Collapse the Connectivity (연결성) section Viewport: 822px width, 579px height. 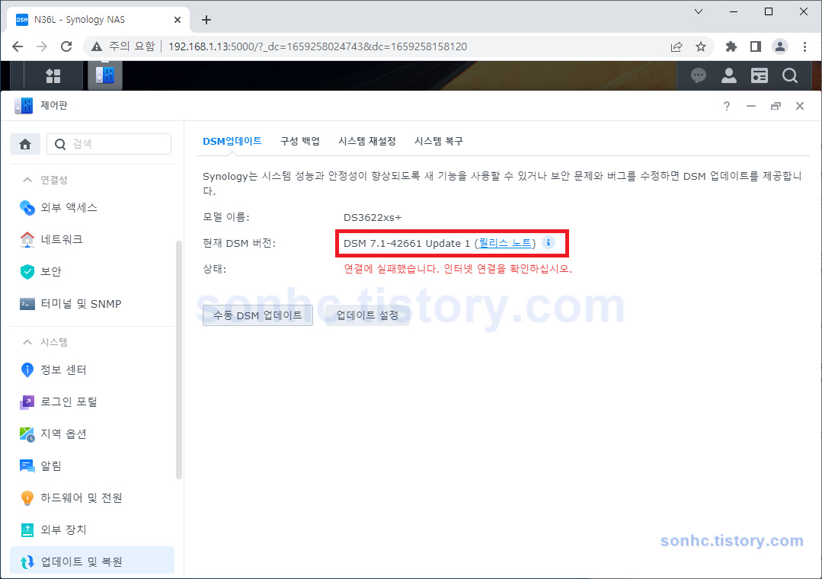pyautogui.click(x=27, y=180)
